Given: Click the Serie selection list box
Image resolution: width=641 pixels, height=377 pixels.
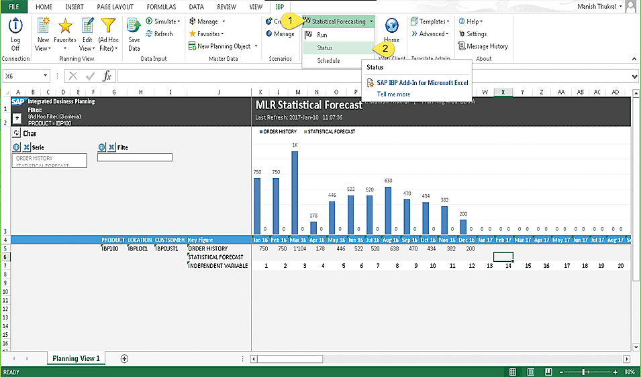Looking at the screenshot, I should tap(49, 160).
